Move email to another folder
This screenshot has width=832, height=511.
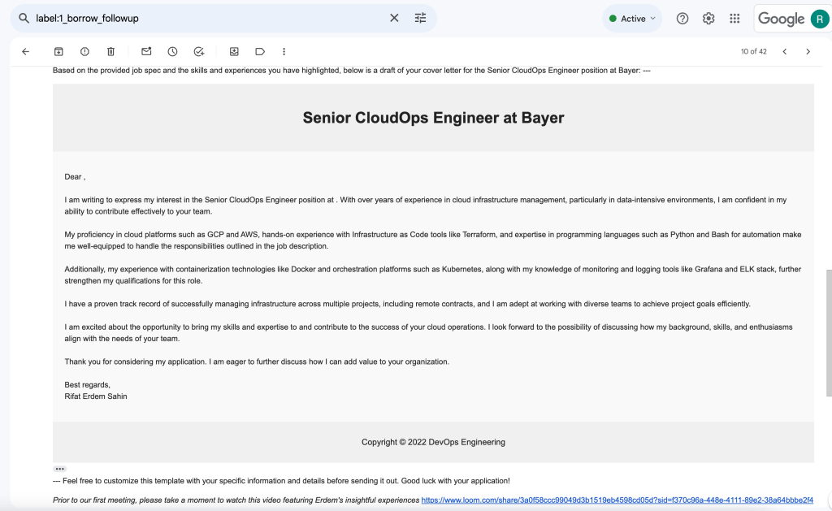point(234,51)
